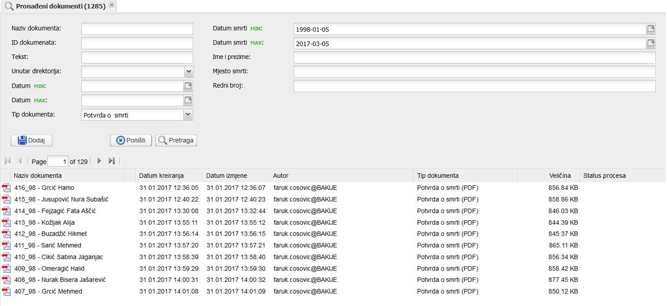Jump to last page of results
Viewport: 667px width, 306px height.
(x=112, y=161)
